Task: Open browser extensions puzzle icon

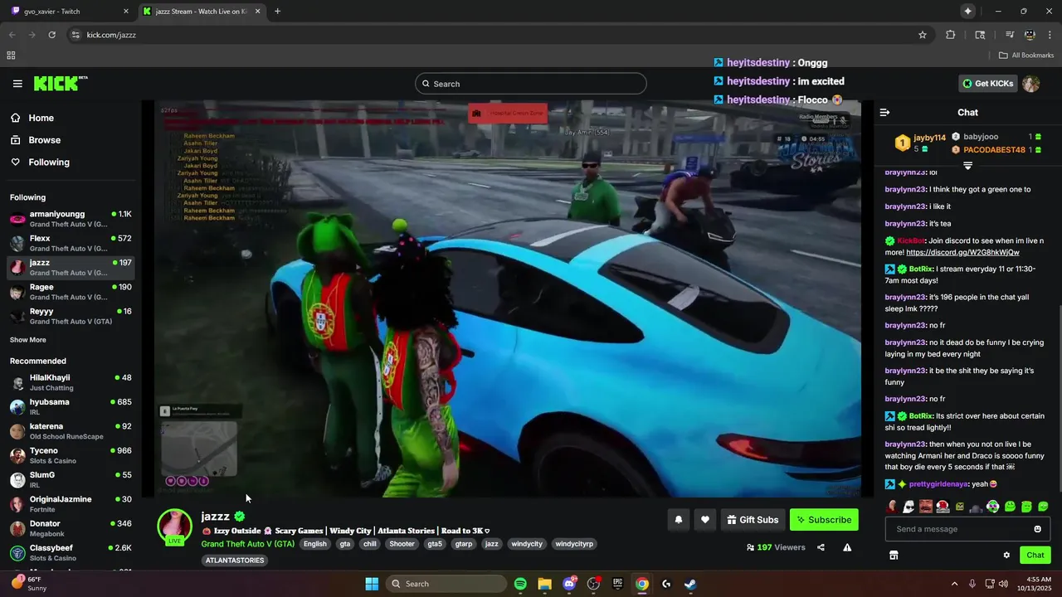Action: pos(951,35)
